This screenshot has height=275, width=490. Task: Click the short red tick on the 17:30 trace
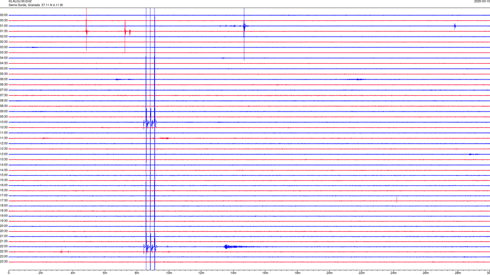pyautogui.click(x=397, y=200)
